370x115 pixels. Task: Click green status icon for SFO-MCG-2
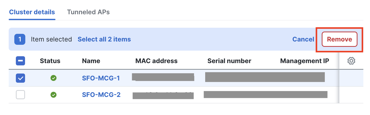(53, 95)
